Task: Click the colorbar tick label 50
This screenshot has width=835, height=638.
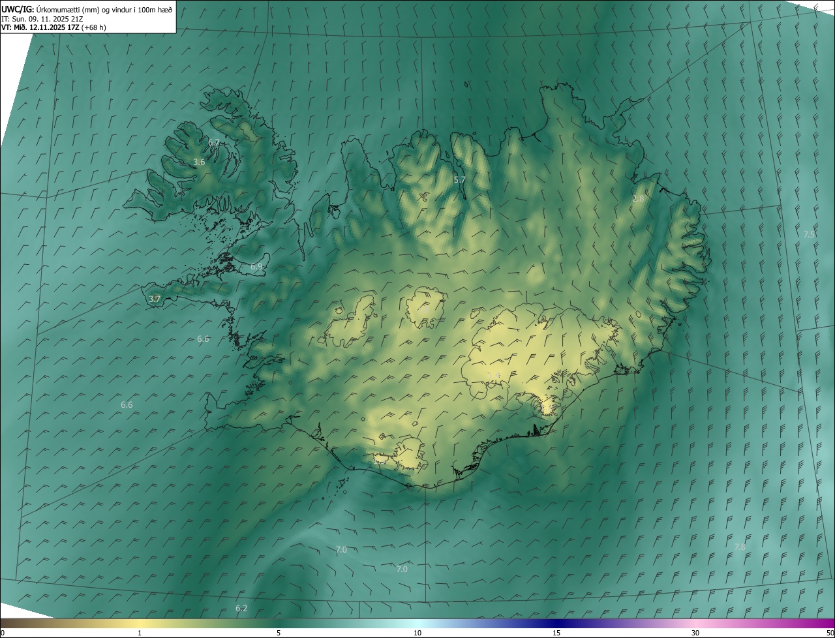Action: 830,633
